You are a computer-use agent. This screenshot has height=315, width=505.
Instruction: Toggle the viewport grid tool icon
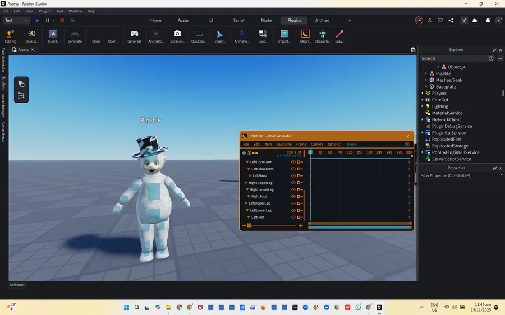(21, 95)
